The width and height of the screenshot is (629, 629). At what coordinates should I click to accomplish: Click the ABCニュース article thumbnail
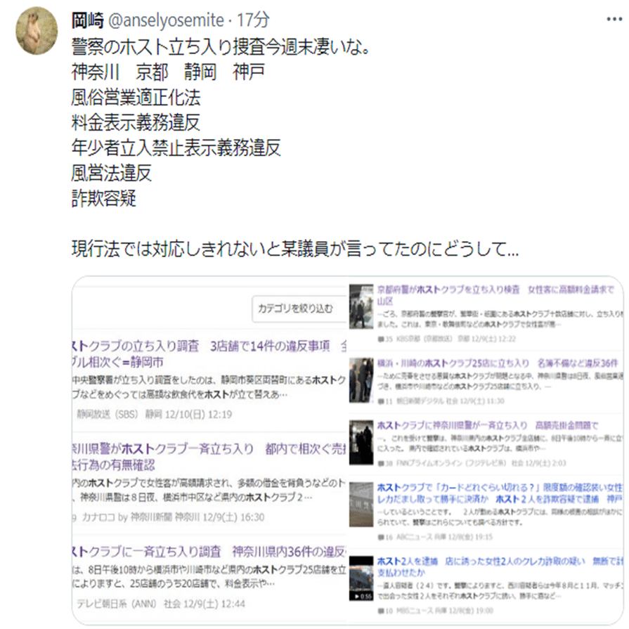(x=361, y=505)
